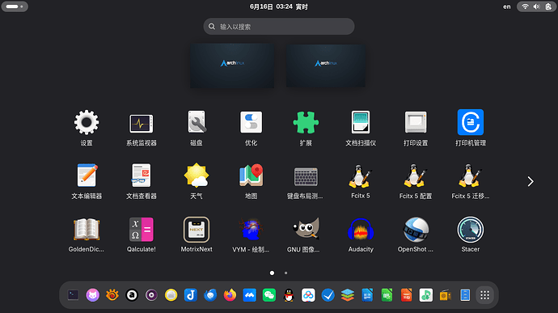This screenshot has width=558, height=313.
Task: Open the "en" input source menu
Action: (507, 6)
